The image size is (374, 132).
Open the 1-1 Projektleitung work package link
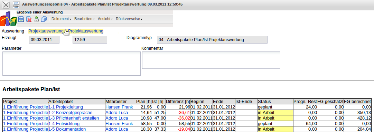click(66, 107)
